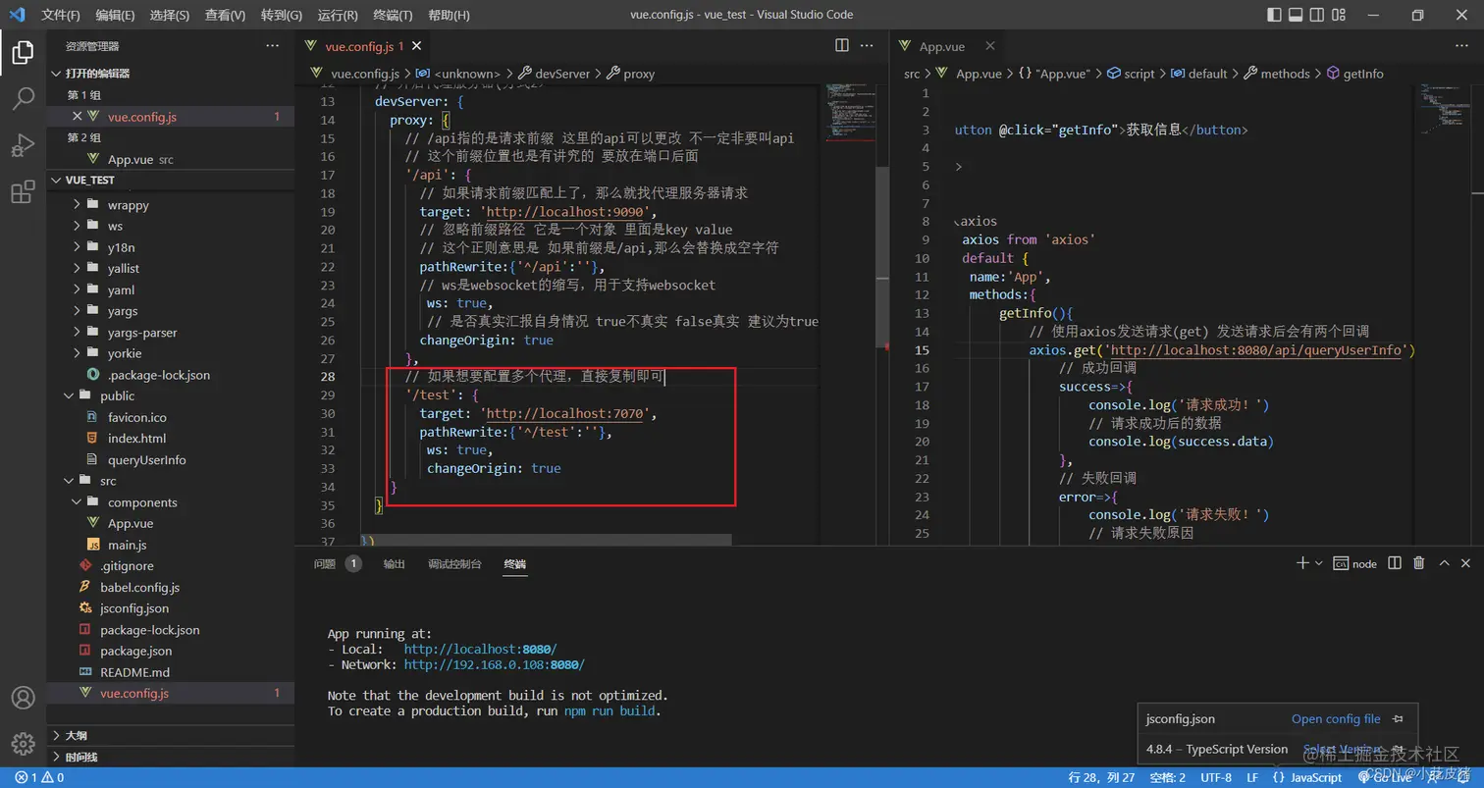The height and width of the screenshot is (788, 1484).
Task: Open the Accounts icon in activity bar
Action: click(23, 698)
